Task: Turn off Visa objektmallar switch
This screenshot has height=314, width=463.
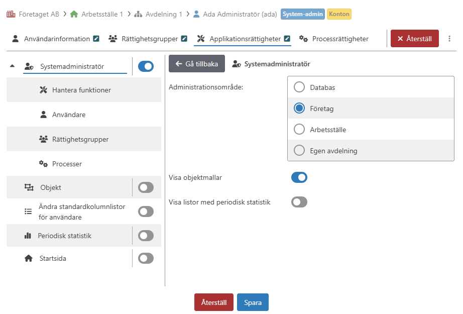Action: [x=299, y=177]
